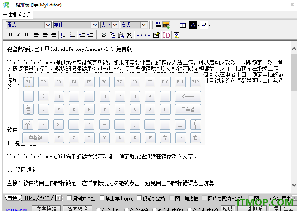Check the 禁止弹出确认 option
Image resolution: width=297 pixels, height=211 pixels.
click(x=102, y=198)
